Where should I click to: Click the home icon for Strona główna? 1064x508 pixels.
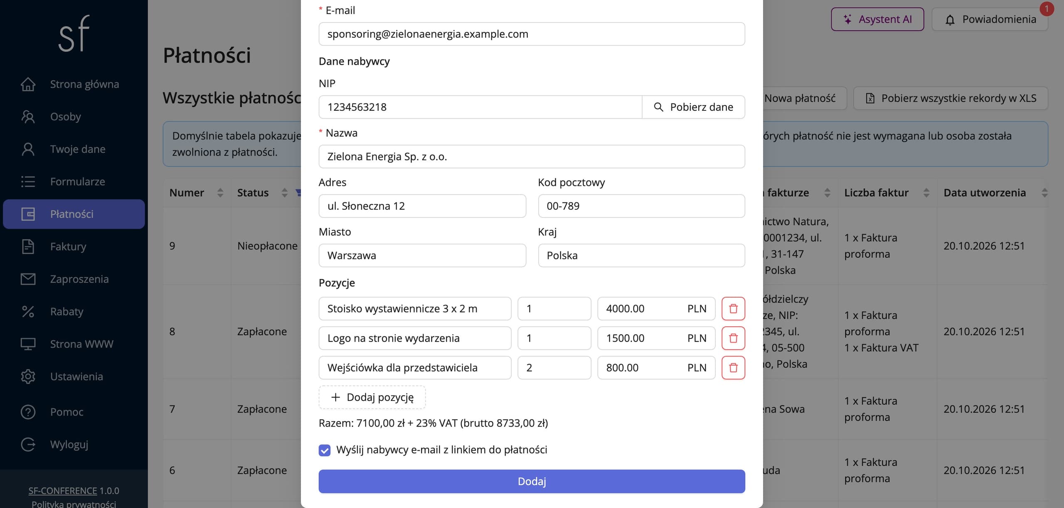pos(28,84)
